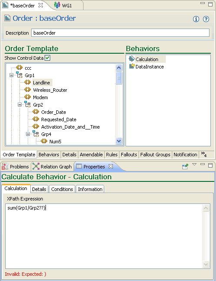Image resolution: width=216 pixels, height=281 pixels.
Task: Click the order tree scrollbar thumb
Action: pyautogui.click(x=119, y=78)
